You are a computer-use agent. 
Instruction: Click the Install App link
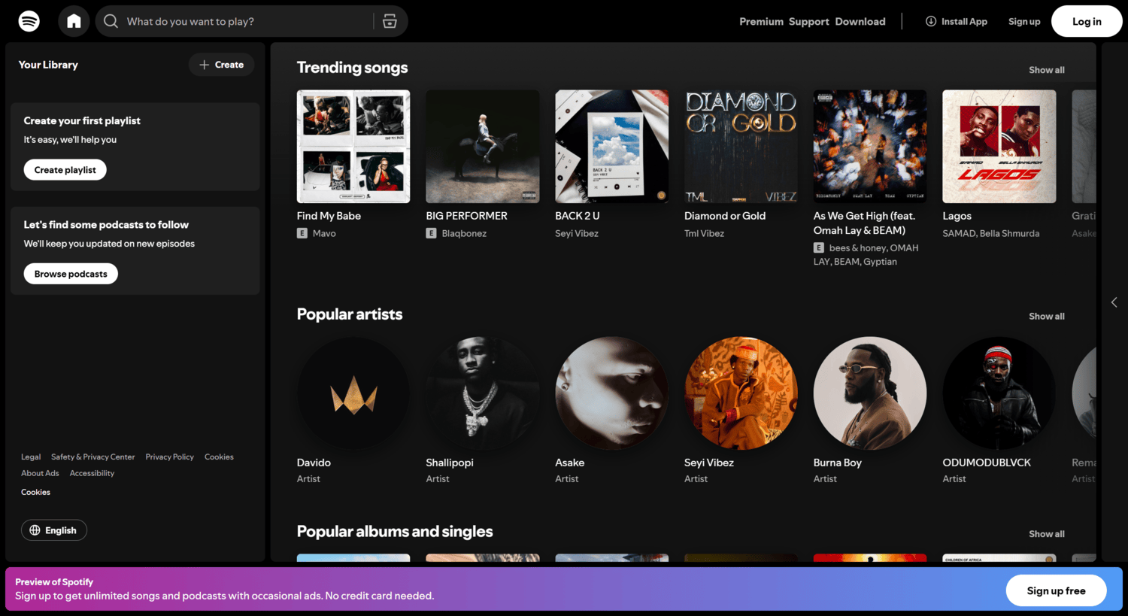(957, 21)
